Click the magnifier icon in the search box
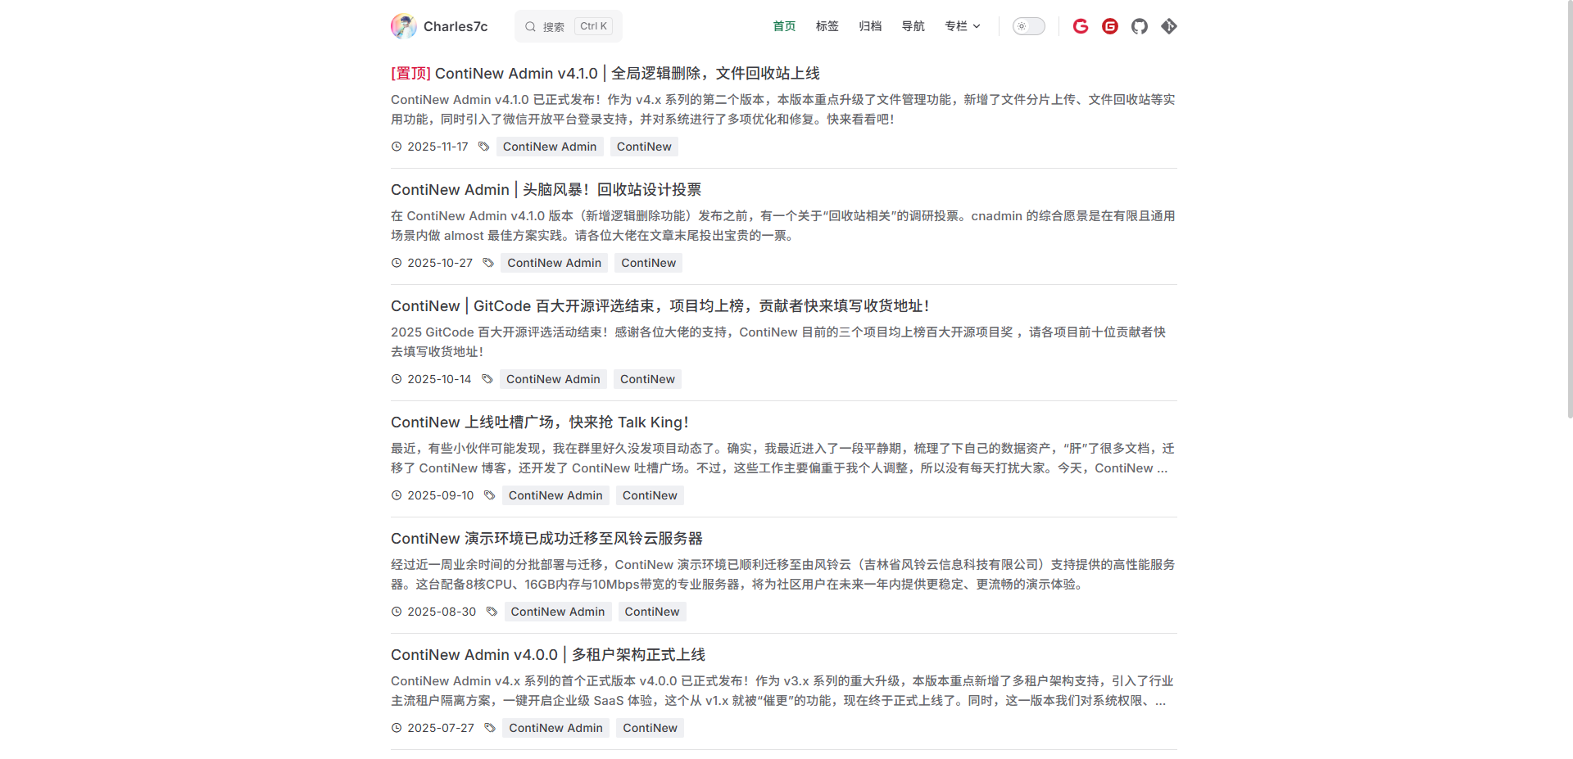1573x759 pixels. pyautogui.click(x=531, y=26)
